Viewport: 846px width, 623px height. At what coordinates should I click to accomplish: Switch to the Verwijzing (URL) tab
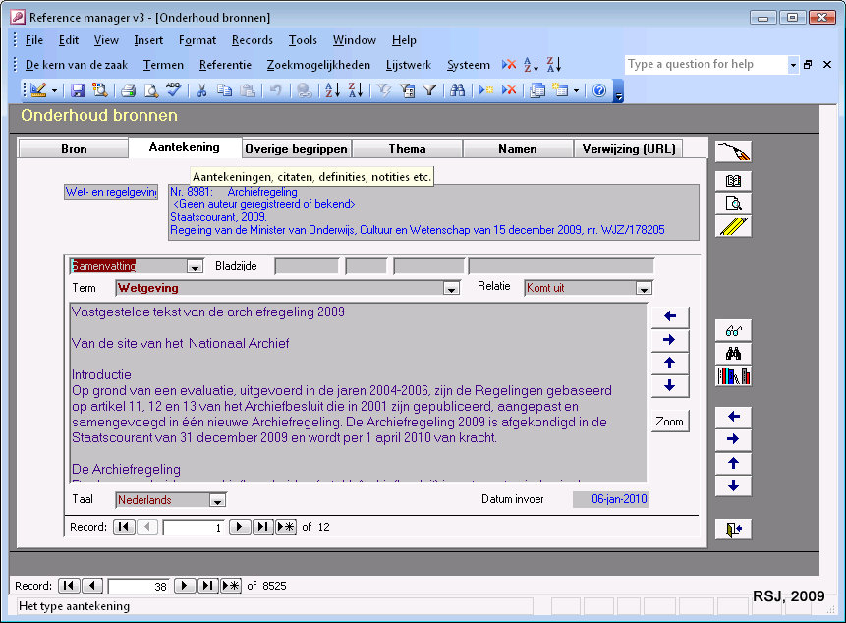[x=629, y=149]
